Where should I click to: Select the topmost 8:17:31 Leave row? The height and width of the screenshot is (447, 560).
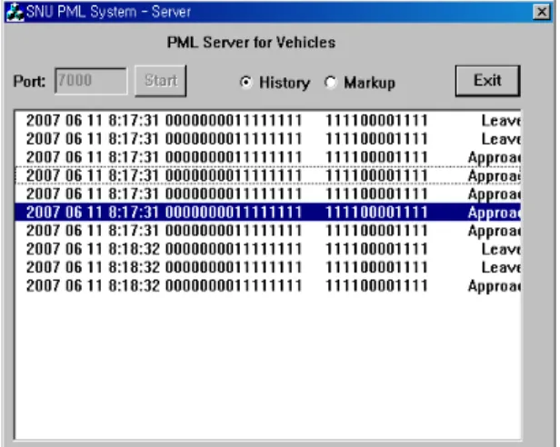pyautogui.click(x=268, y=120)
